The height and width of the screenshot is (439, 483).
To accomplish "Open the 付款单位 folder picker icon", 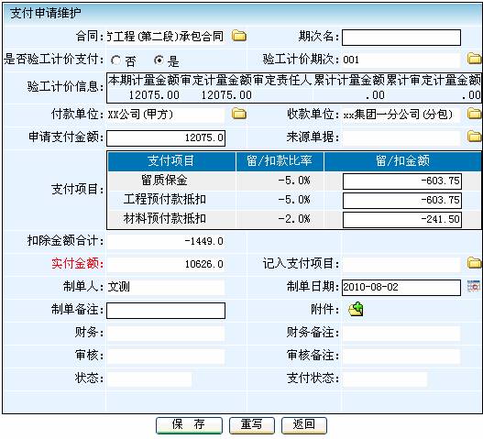I will (239, 114).
